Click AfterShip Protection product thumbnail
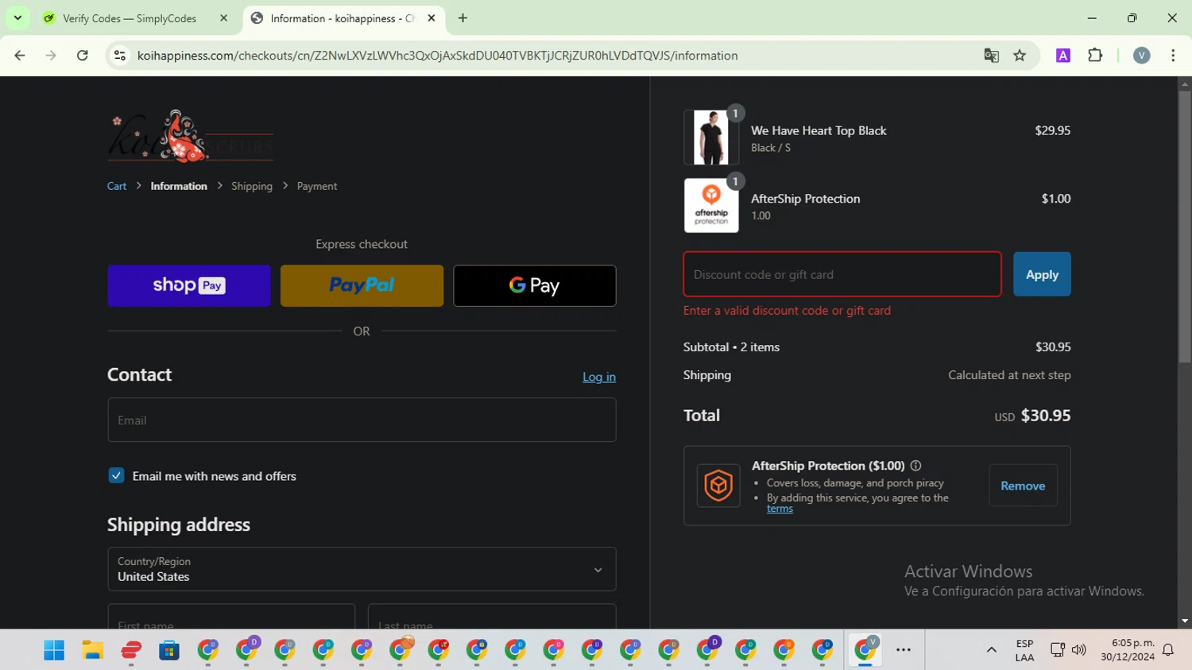1192x670 pixels. [711, 205]
